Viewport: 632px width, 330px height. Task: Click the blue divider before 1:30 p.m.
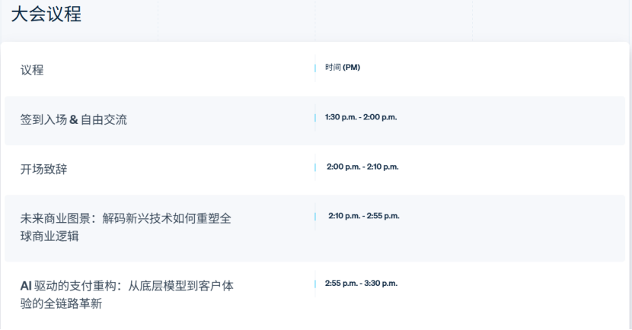[315, 118]
